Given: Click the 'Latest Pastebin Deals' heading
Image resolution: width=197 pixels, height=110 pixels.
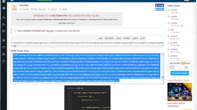Looking at the screenshot, I should 178,81.
